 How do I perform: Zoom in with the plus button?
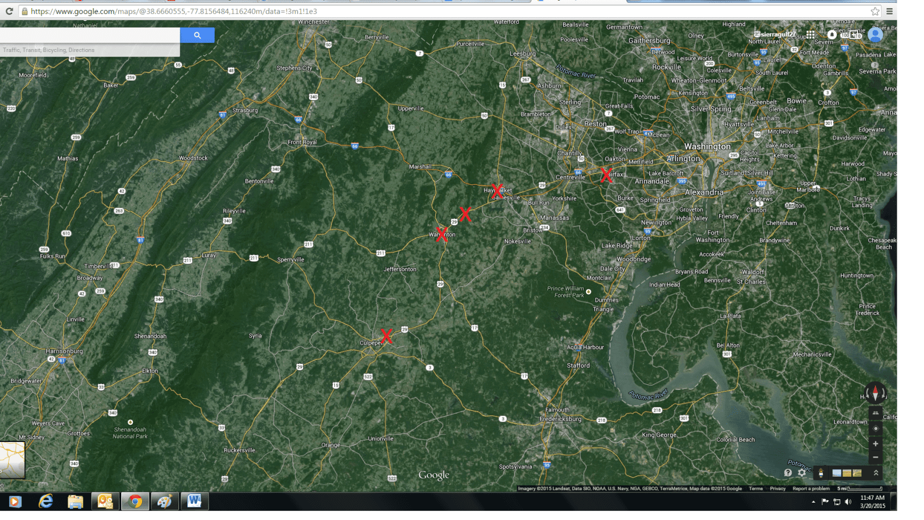pos(875,444)
